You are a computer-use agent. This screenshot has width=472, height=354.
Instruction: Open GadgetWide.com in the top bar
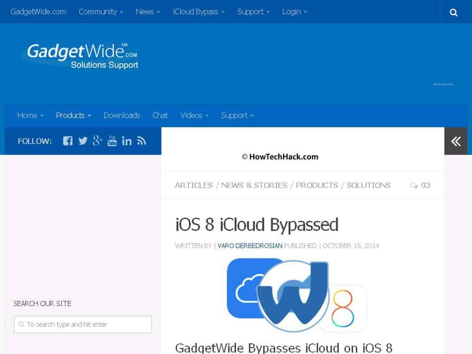tap(38, 12)
